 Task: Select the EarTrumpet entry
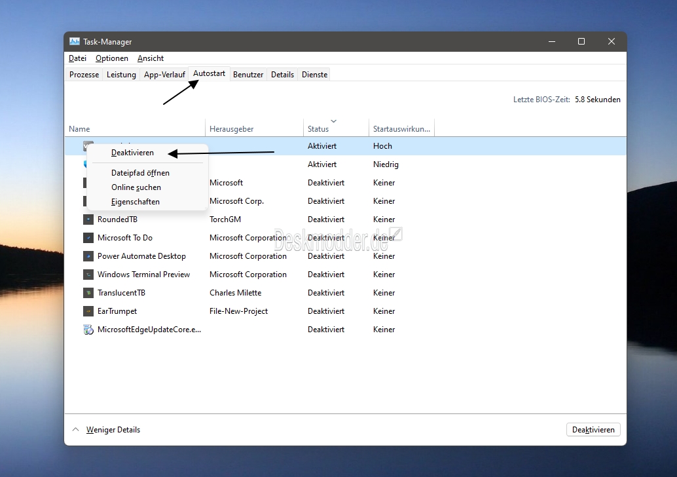click(117, 311)
